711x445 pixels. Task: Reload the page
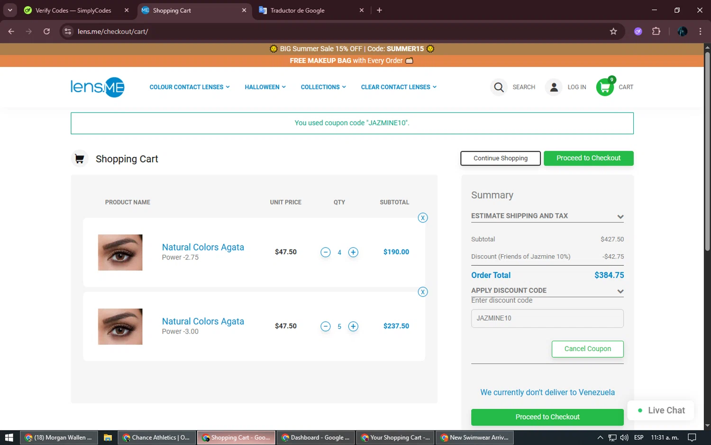tap(46, 31)
